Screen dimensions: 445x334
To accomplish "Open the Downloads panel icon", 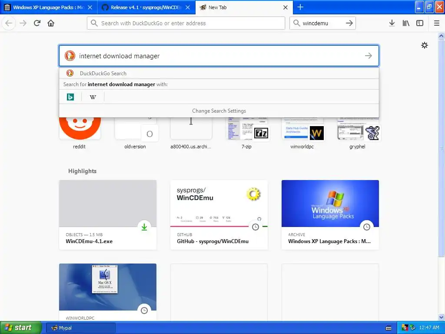I will [392, 23].
